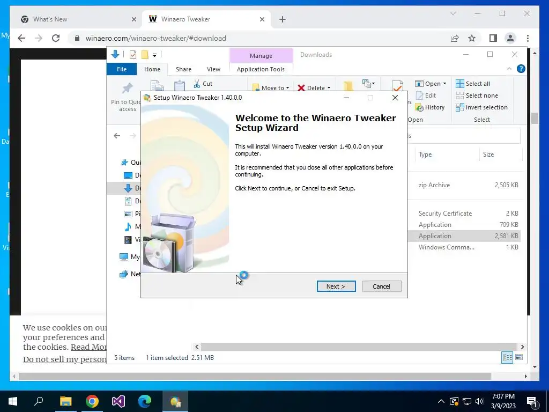Select Network item in navigation pane
Image resolution: width=549 pixels, height=412 pixels.
[130, 274]
